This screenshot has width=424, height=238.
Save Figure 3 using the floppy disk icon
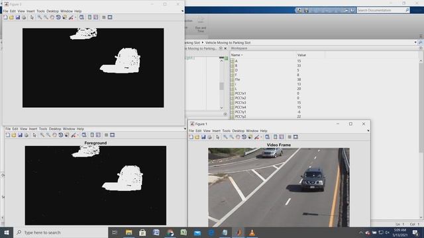(x=18, y=17)
